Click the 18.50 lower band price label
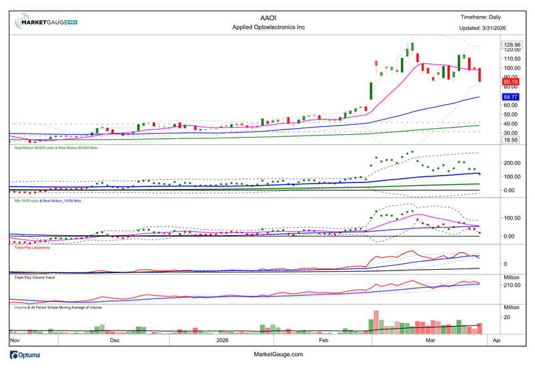 pos(511,140)
